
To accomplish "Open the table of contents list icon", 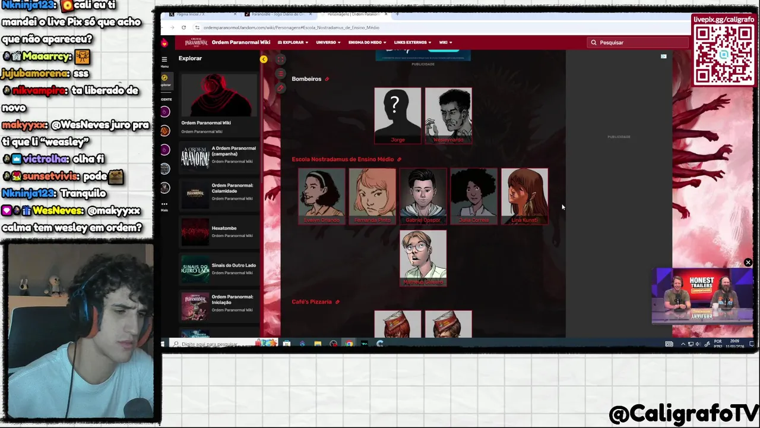I will (280, 74).
